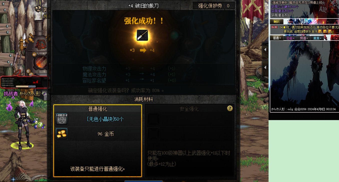Viewport: 339px width, 182px height.
Task: Click the Ch.23 channel badge
Action: (274, 27)
